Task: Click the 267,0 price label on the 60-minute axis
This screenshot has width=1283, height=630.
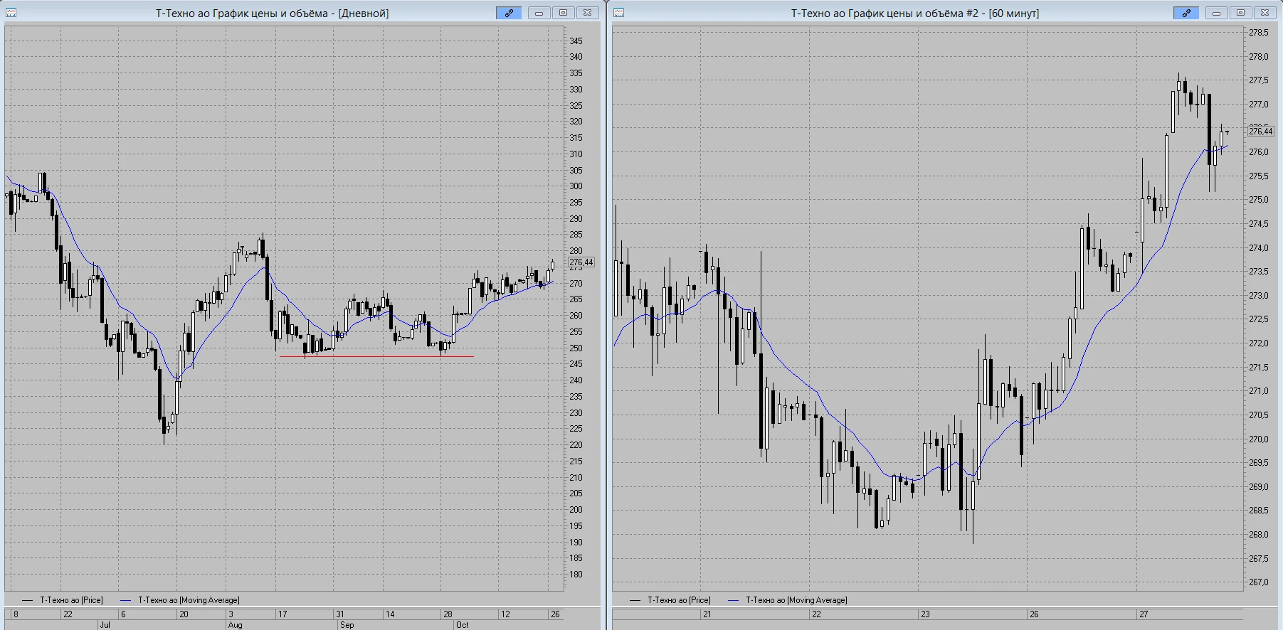Action: pos(1259,582)
